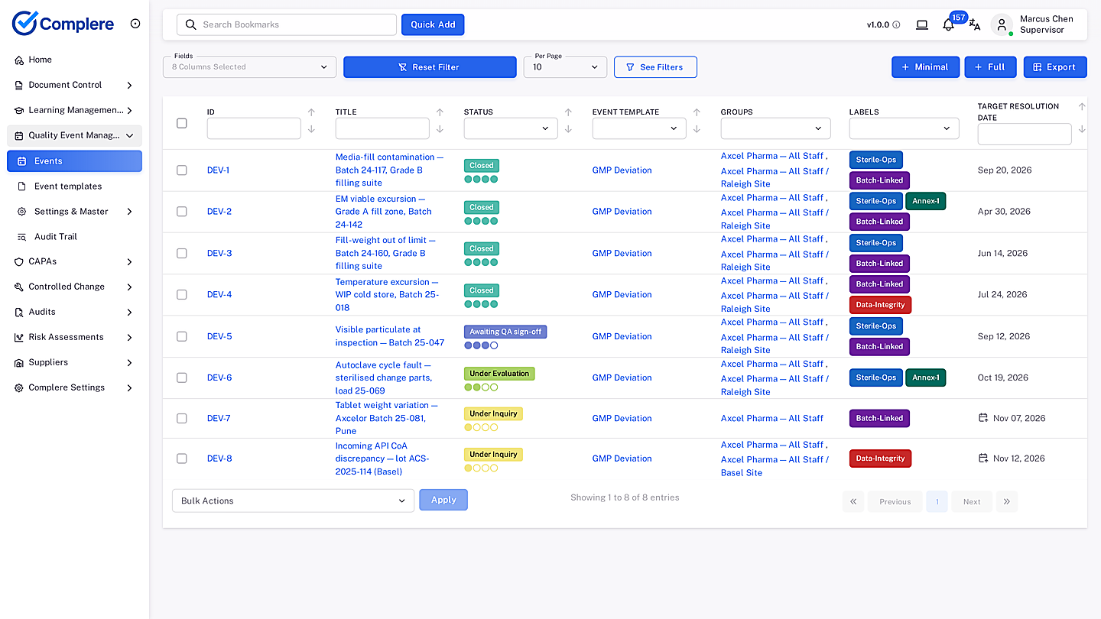Viewport: 1101px width, 619px height.
Task: Click calendar icon next to Nov 07, 2026
Action: pyautogui.click(x=983, y=418)
